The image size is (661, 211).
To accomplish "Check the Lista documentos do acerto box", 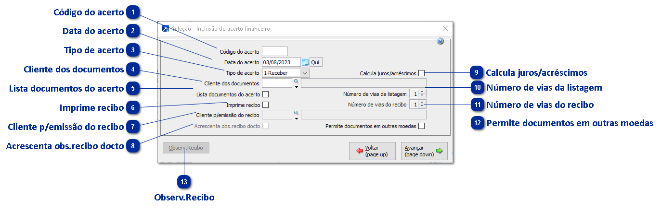I will tap(265, 94).
